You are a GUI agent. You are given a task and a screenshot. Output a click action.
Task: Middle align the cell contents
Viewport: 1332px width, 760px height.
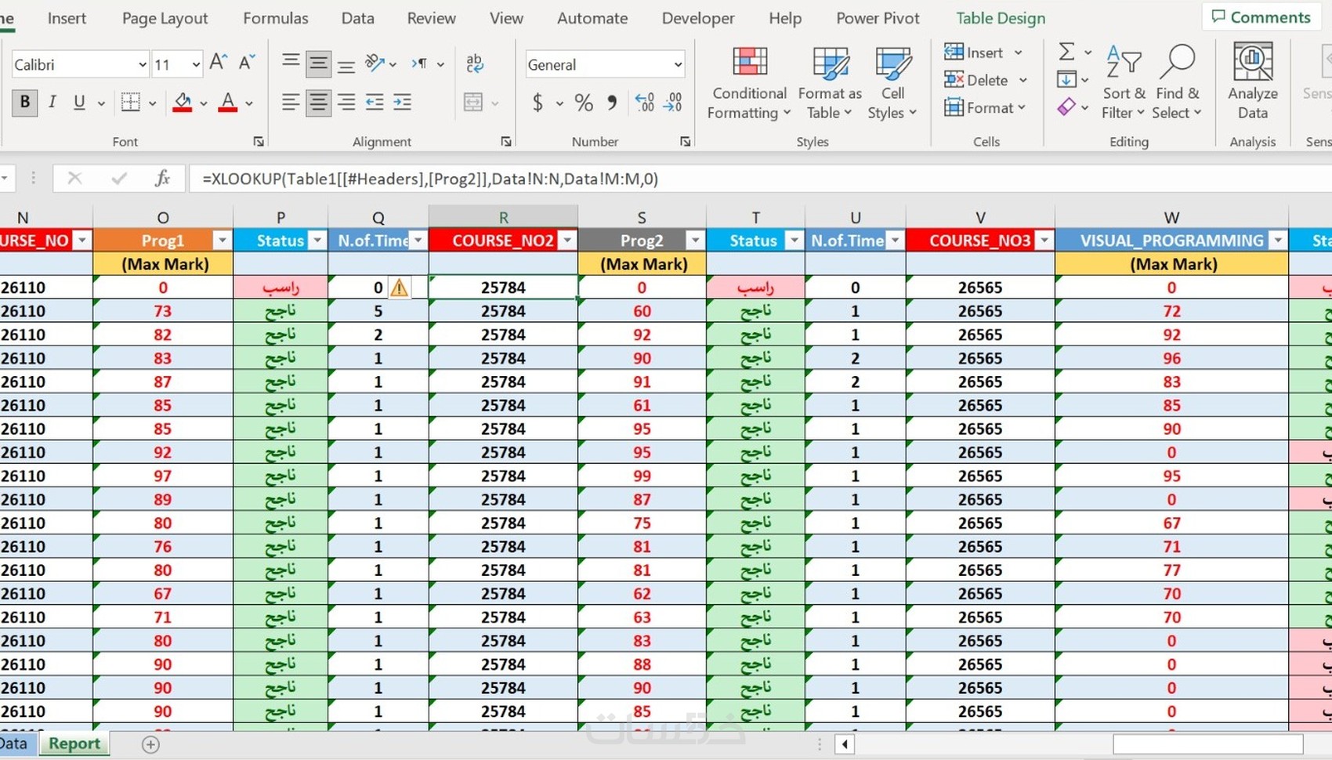click(318, 63)
